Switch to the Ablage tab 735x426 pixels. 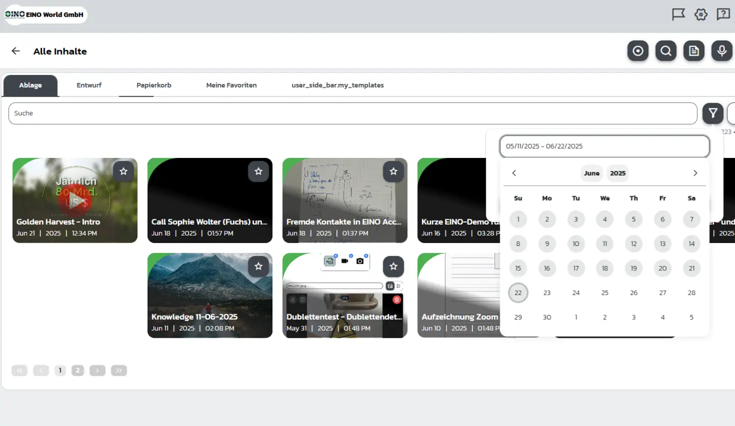30,86
